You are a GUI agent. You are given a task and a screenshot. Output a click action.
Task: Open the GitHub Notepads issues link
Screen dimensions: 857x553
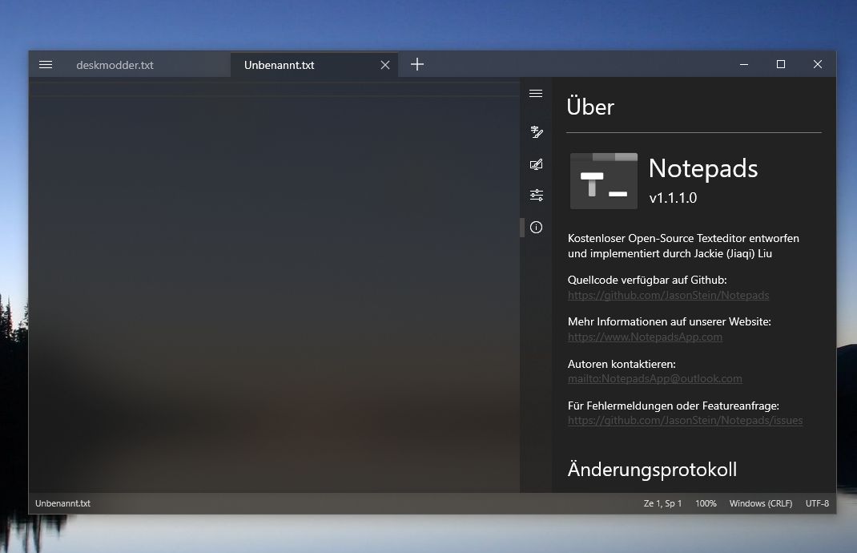click(x=685, y=420)
